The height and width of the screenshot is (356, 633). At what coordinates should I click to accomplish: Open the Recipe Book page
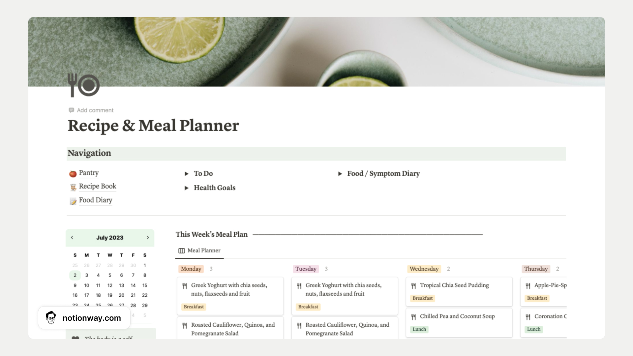click(97, 186)
